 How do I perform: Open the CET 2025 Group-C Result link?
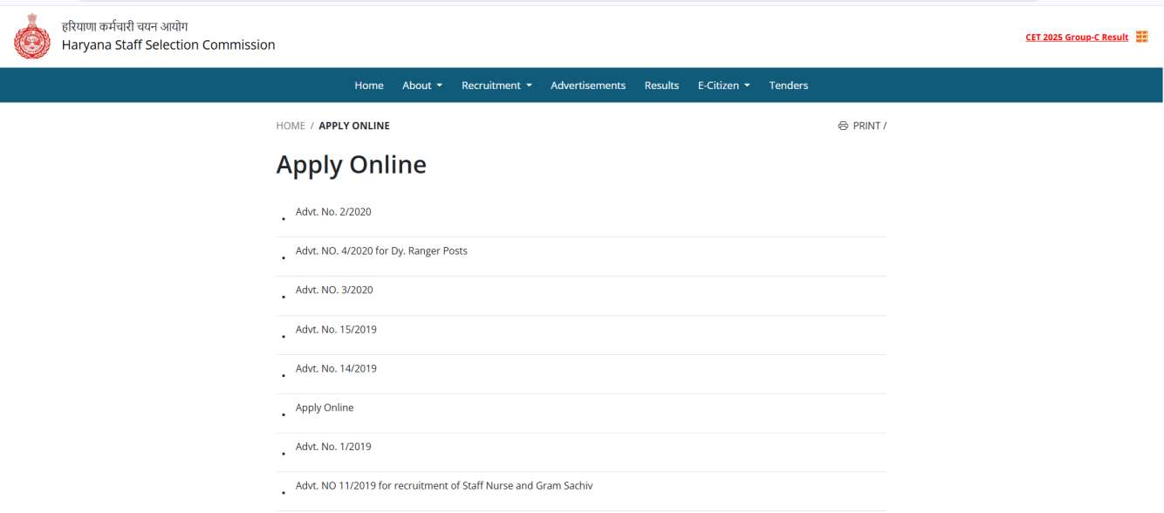pos(1078,37)
